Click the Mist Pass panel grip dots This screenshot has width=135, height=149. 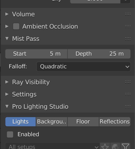[x=128, y=39]
